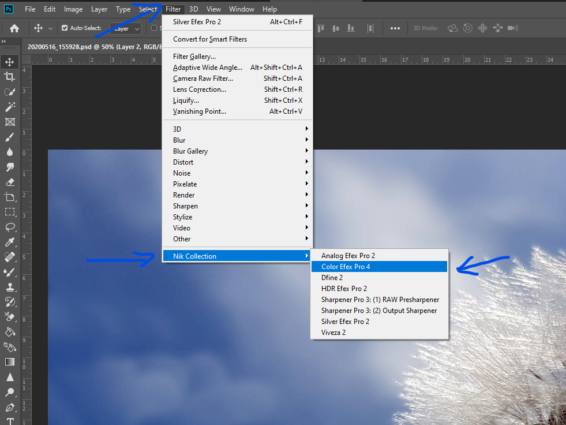Select the Spot Healing Brush tool
The width and height of the screenshot is (566, 425).
pyautogui.click(x=10, y=257)
